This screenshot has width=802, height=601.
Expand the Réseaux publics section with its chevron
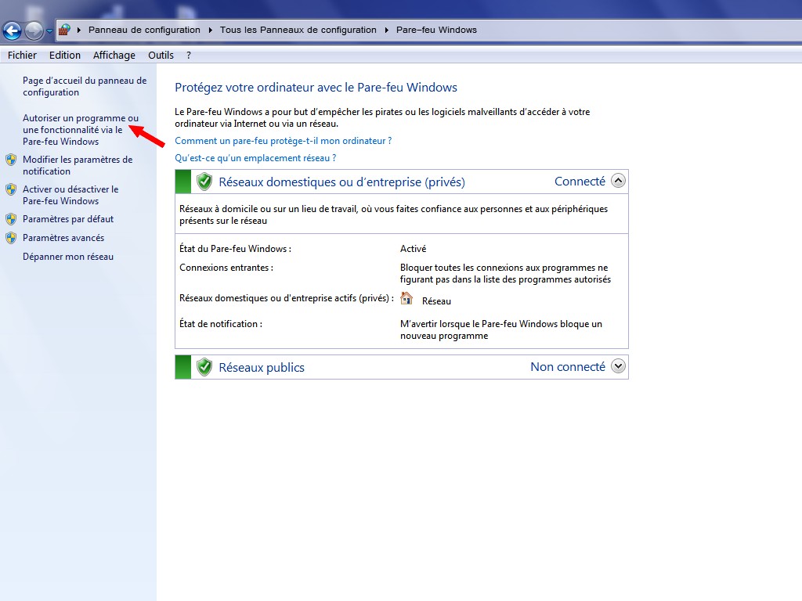[x=618, y=366]
